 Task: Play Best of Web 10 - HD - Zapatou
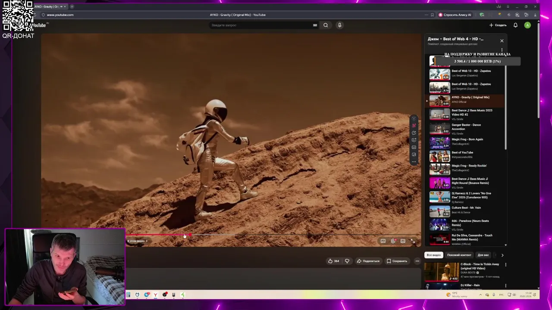[467, 87]
